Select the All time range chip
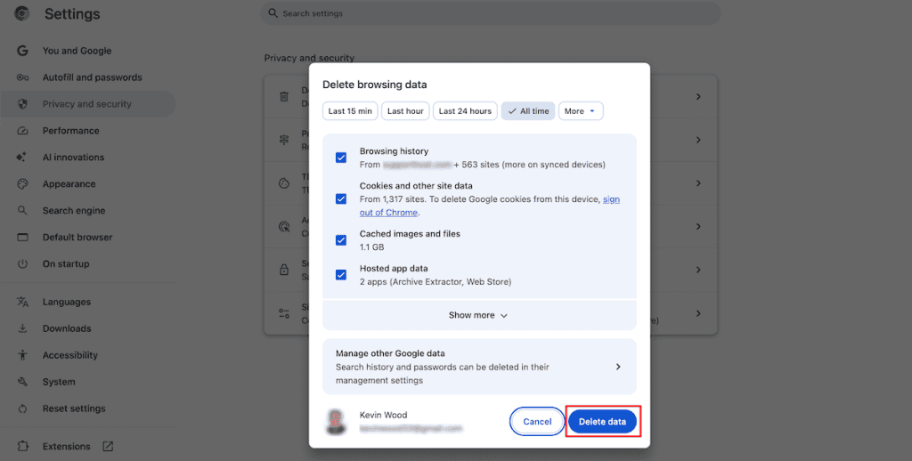 click(528, 111)
